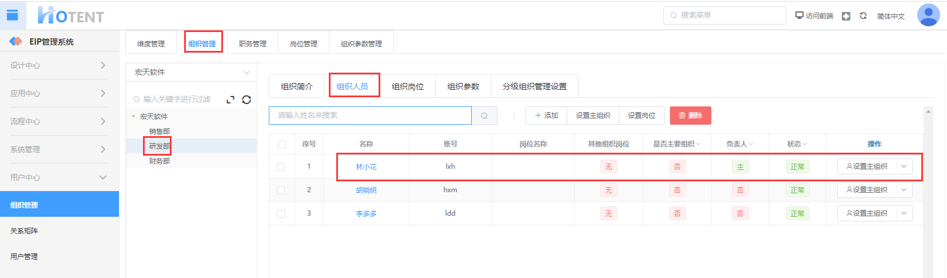The height and width of the screenshot is (278, 947).
Task: Expand 系统管理 in the sidebar
Action: click(59, 149)
